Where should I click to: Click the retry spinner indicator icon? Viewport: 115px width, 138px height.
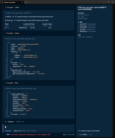pos(7,134)
